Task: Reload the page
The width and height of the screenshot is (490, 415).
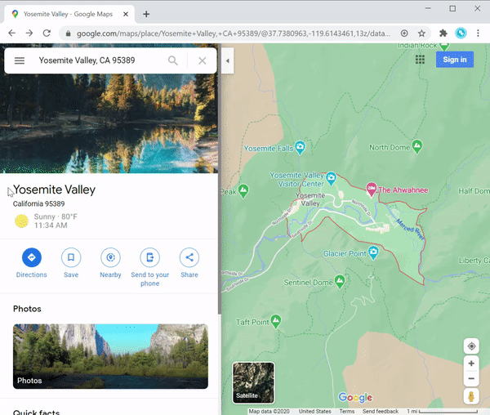Action: pos(47,33)
